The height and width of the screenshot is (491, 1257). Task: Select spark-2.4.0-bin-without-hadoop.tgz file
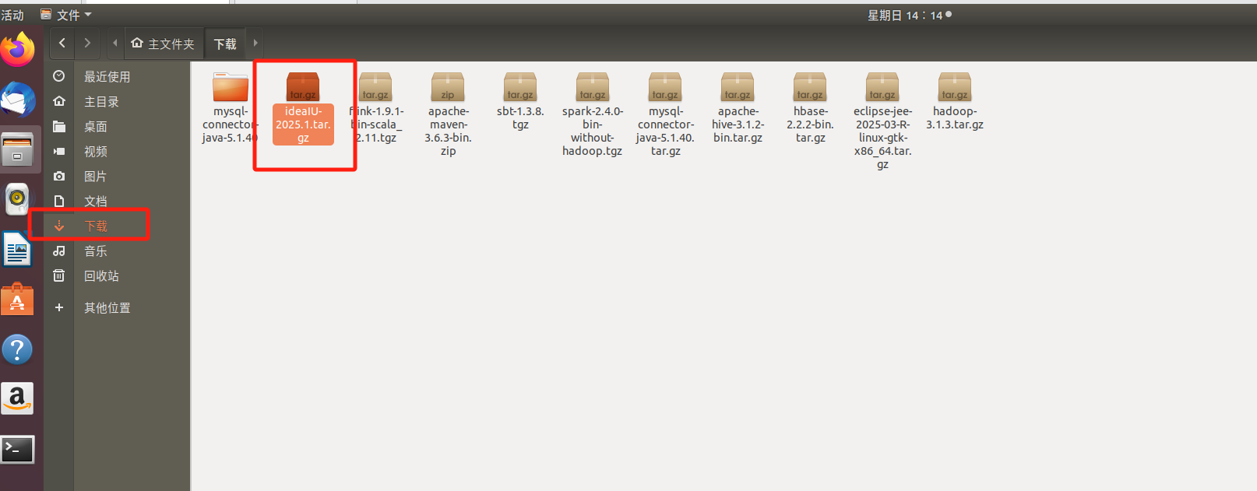[x=592, y=87]
